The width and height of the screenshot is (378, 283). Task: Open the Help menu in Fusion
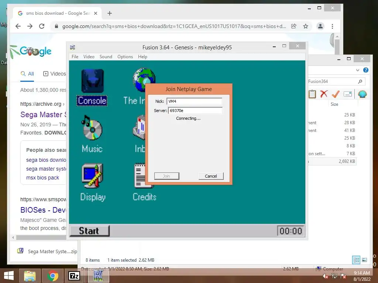point(142,56)
